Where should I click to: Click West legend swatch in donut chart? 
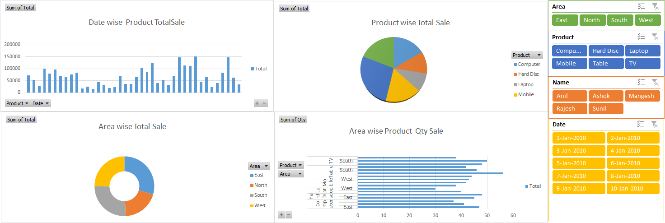click(x=252, y=206)
